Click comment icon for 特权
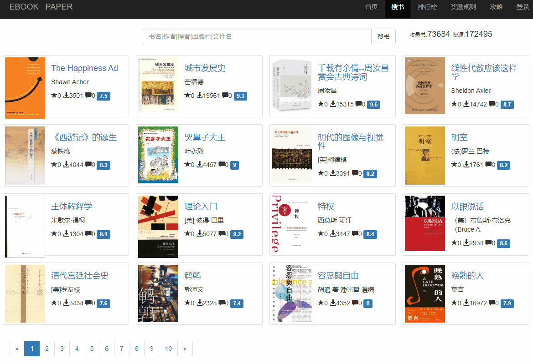Image resolution: width=533 pixels, height=364 pixels. click(355, 234)
